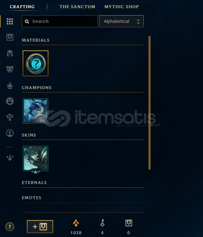Image resolution: width=203 pixels, height=237 pixels.
Task: Switch to The Sanctum tab
Action: click(77, 7)
